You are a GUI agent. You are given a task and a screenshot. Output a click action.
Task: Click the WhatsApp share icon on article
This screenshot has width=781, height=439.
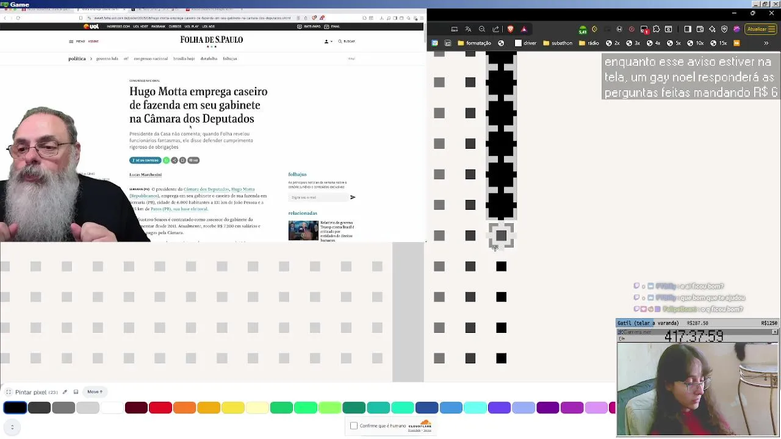(166, 160)
